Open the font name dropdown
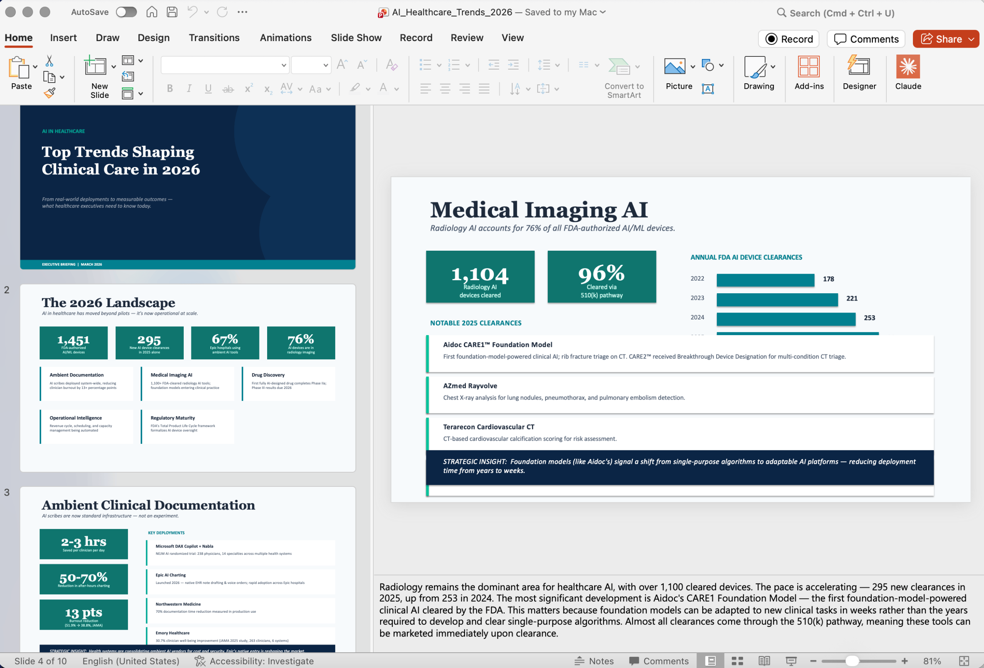Viewport: 984px width, 668px height. point(283,64)
